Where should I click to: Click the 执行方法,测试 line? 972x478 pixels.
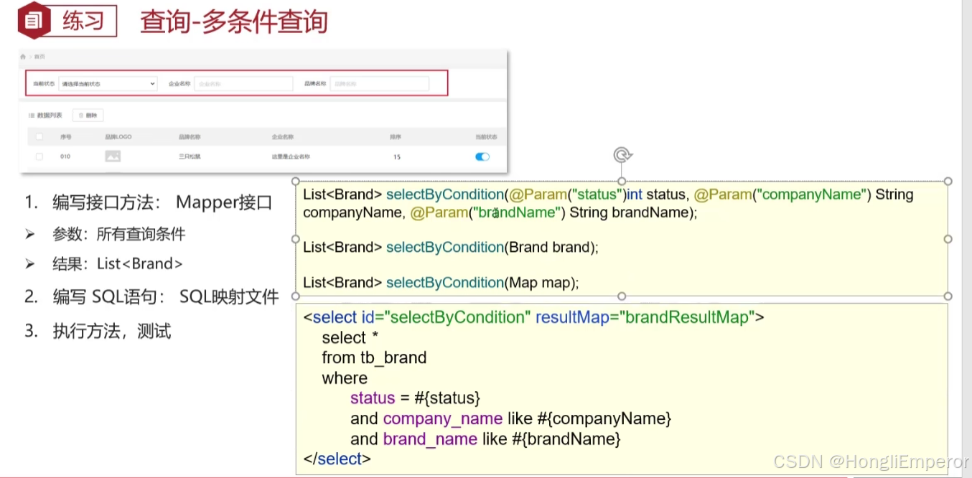coord(98,331)
